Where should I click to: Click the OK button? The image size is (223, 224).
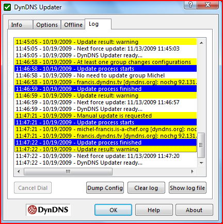coord(114,210)
